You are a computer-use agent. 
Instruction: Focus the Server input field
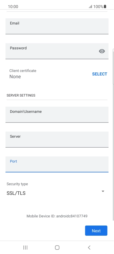tap(57, 139)
